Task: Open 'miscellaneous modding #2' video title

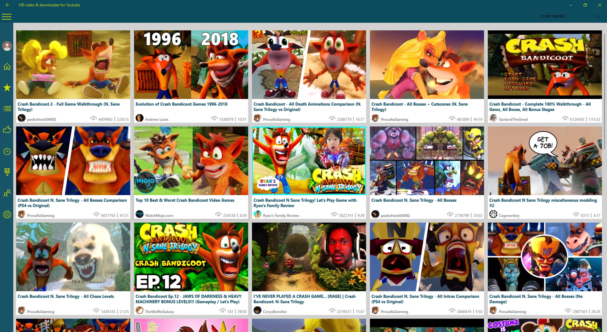Action: [x=543, y=203]
